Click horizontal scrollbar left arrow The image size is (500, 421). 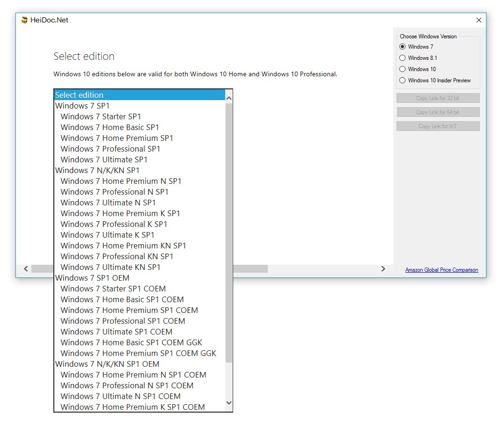[26, 269]
